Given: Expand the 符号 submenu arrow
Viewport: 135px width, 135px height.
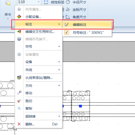Looking at the screenshot, I should (x=59, y=46).
